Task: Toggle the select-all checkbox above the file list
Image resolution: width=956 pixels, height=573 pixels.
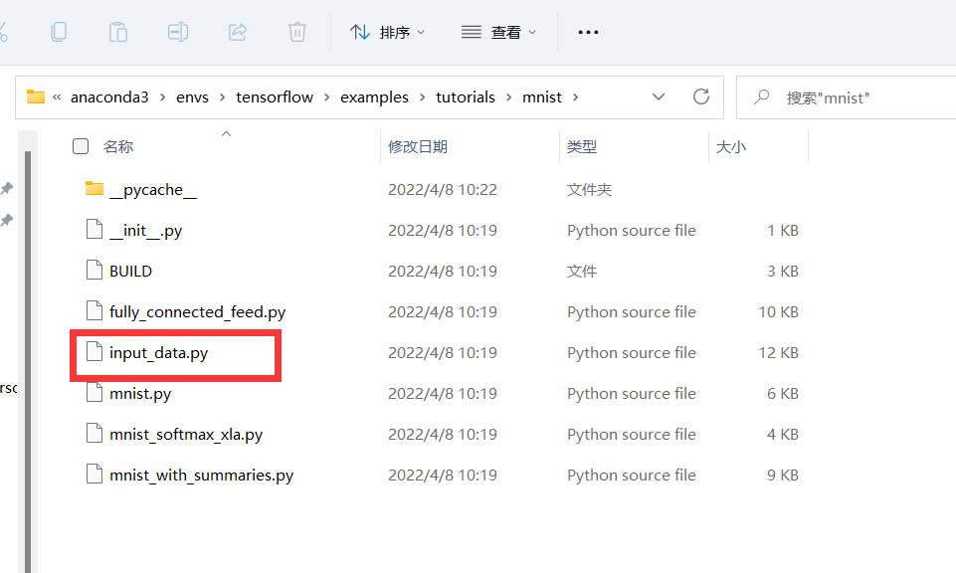Action: tap(80, 145)
